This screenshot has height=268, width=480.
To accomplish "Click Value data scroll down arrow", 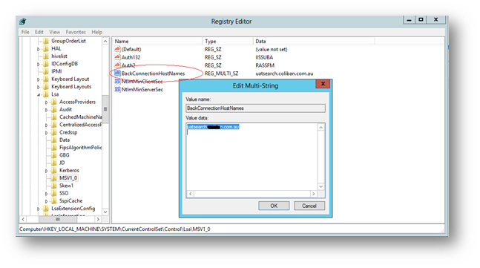I will coord(320,186).
